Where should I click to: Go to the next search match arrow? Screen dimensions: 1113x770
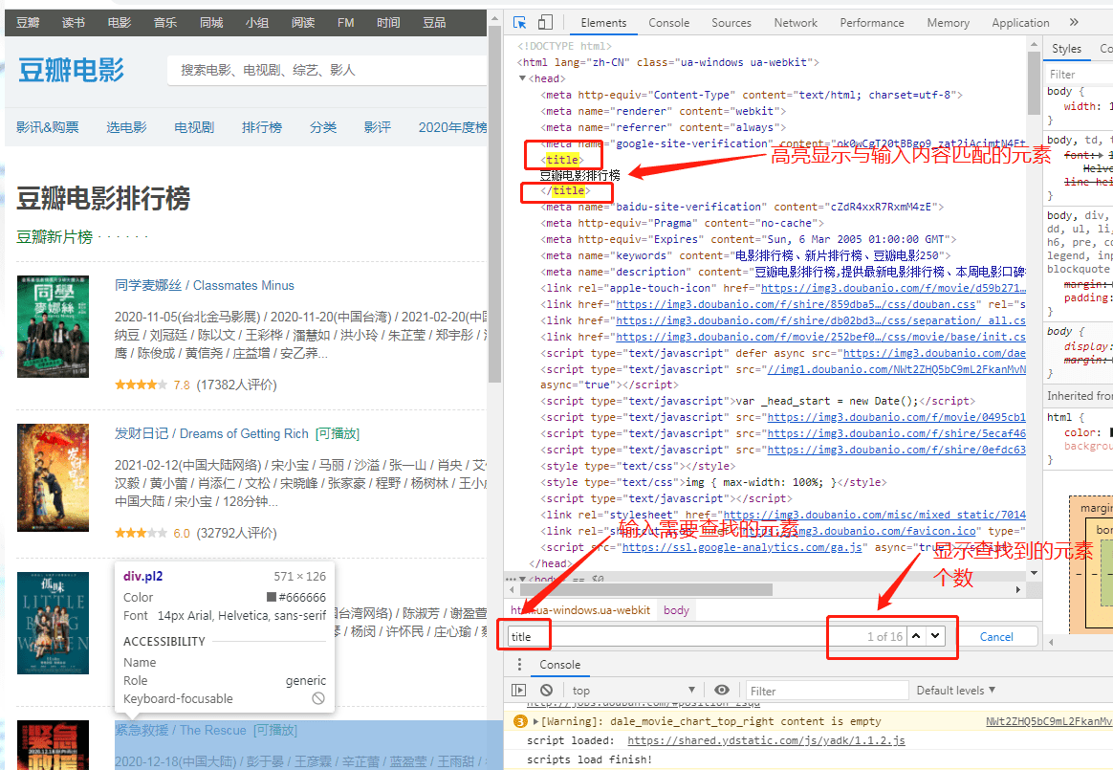click(x=935, y=636)
